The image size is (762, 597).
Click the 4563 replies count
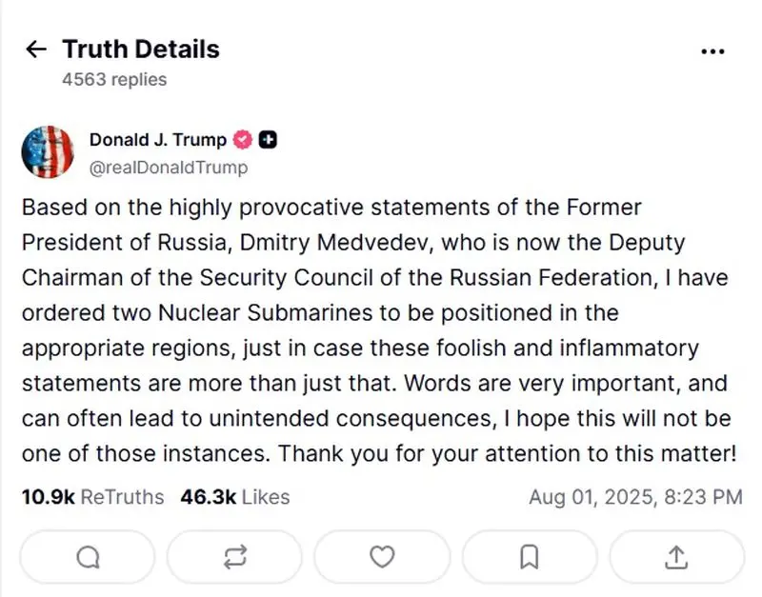coord(114,80)
